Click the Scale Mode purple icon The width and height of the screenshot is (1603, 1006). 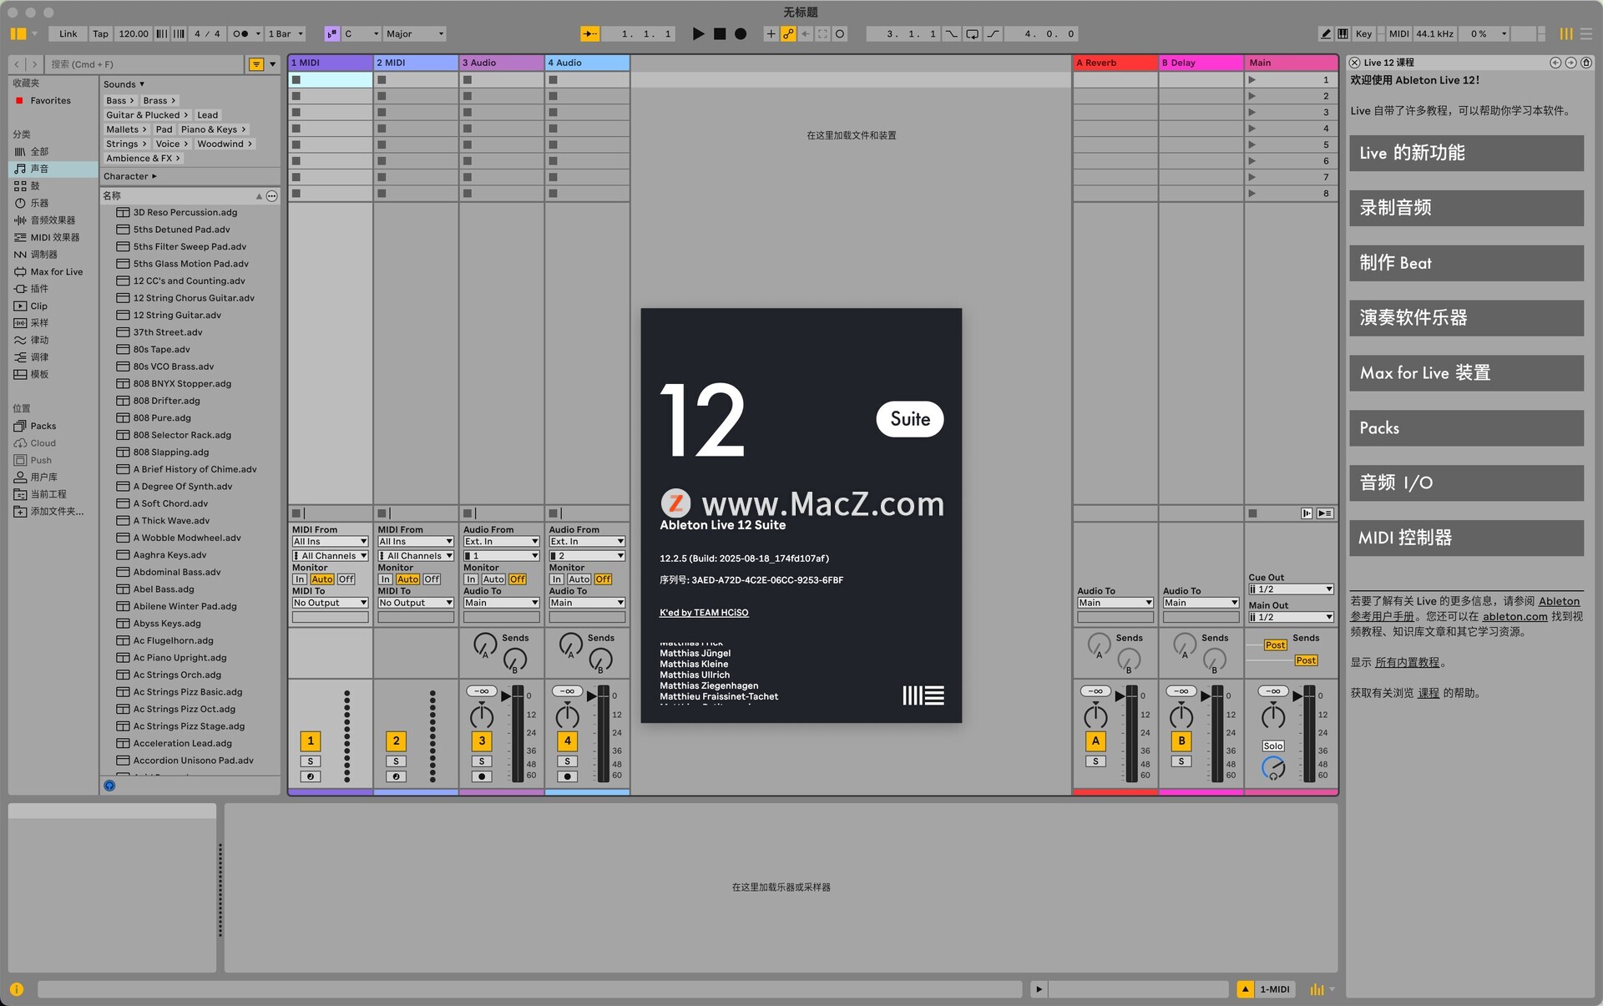(332, 34)
